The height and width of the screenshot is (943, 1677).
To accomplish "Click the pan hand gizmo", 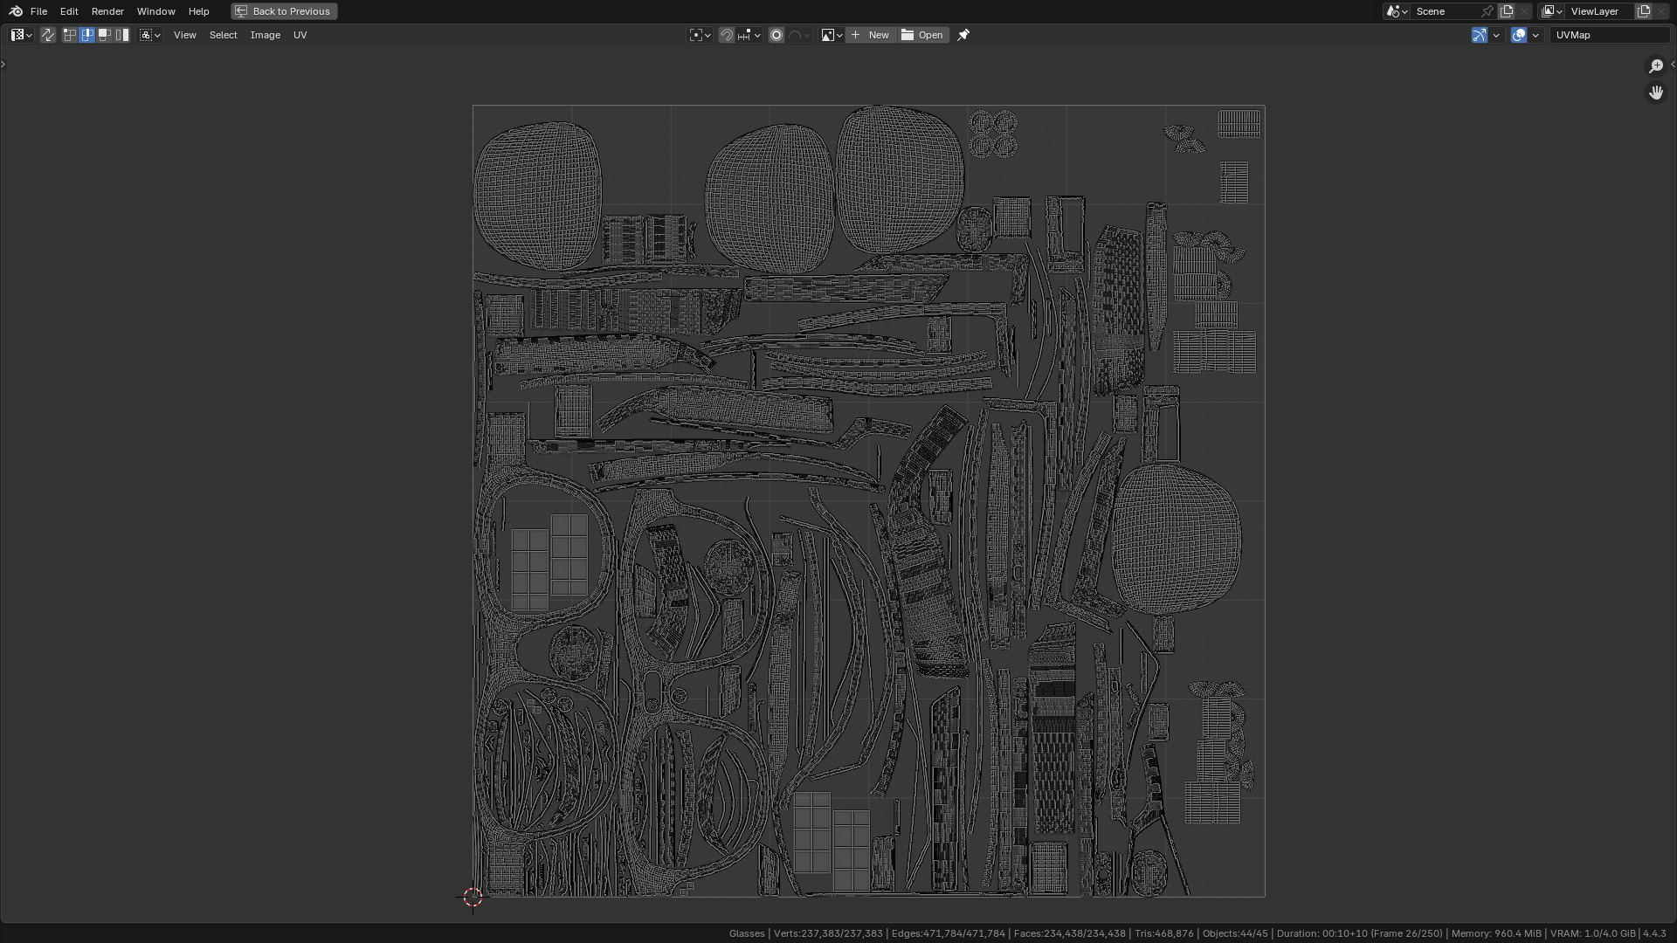I will pyautogui.click(x=1656, y=93).
